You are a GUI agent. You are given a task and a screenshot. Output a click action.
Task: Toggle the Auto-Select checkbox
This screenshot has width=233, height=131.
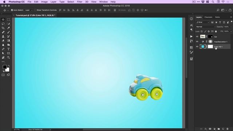coord(12,10)
